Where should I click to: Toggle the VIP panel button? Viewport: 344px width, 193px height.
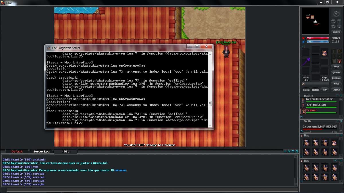click(325, 90)
